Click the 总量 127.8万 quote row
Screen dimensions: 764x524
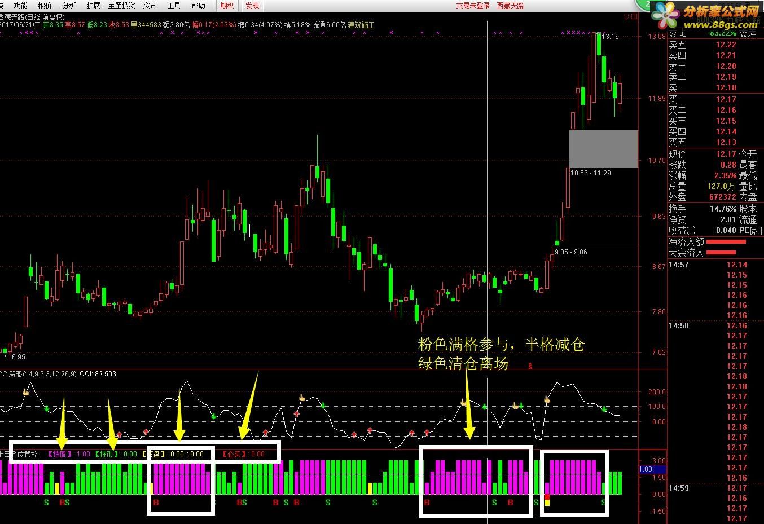click(x=702, y=186)
